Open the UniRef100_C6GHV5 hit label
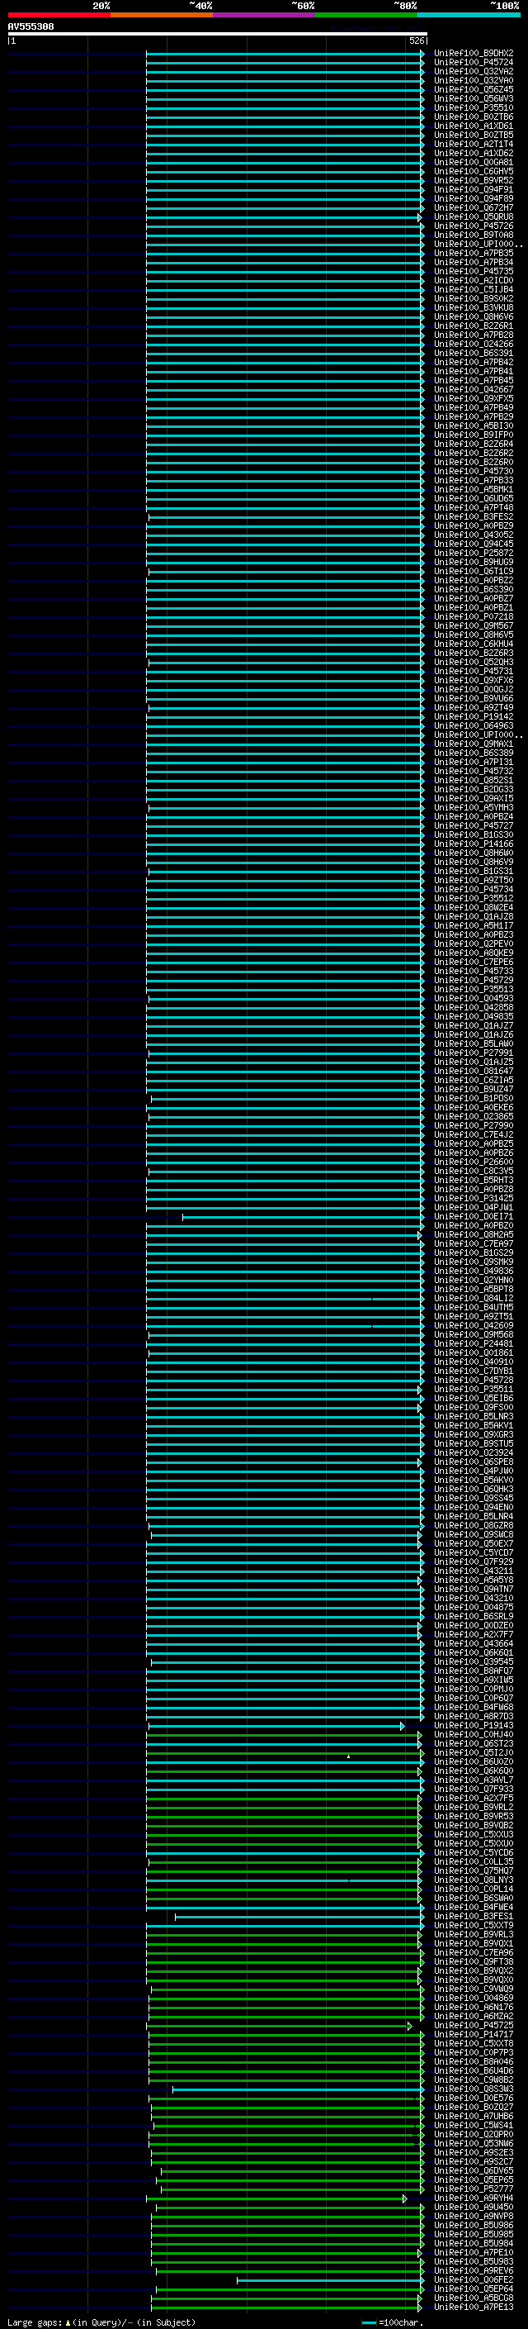The image size is (528, 2329). pos(473,172)
